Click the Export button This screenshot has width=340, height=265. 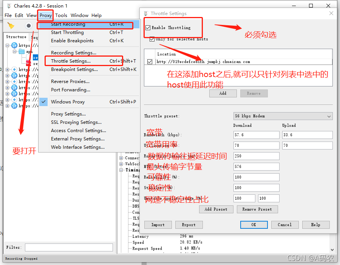click(189, 225)
